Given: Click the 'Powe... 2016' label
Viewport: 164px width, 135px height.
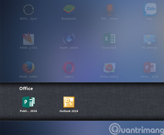Looking at the screenshot, I should point(150,76).
